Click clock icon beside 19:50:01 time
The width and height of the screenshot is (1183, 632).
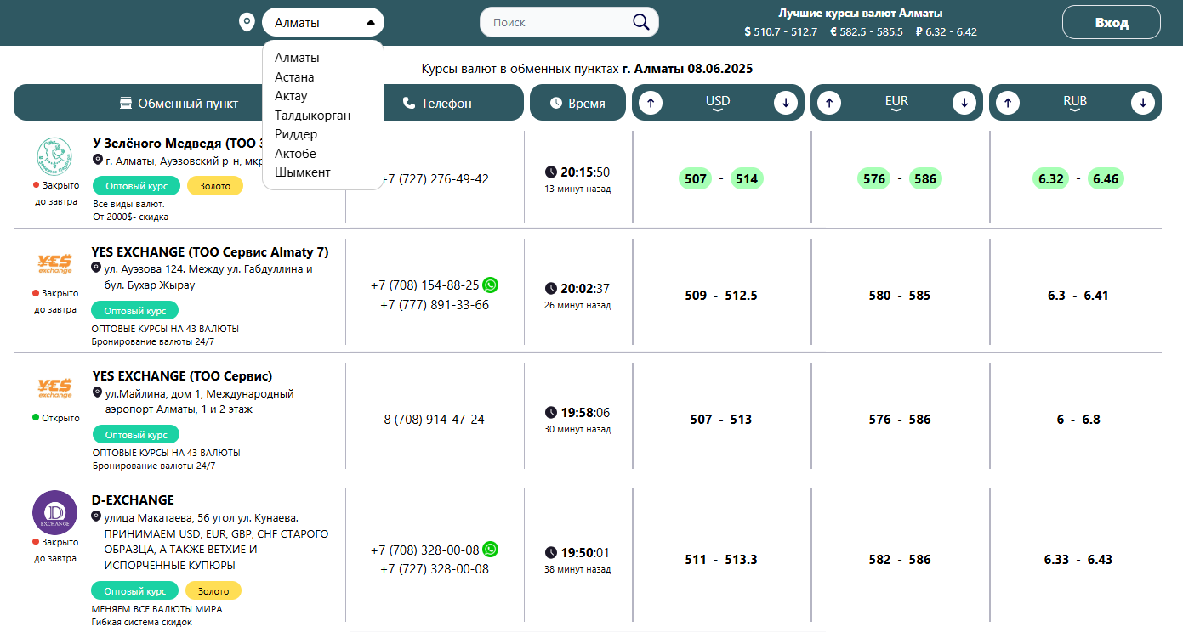[551, 552]
